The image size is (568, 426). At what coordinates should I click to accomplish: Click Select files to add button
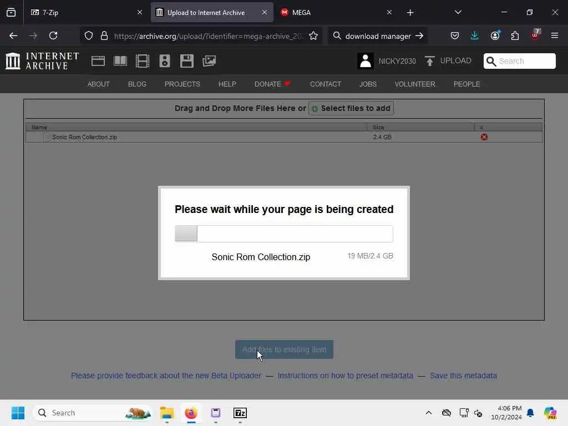coord(351,108)
